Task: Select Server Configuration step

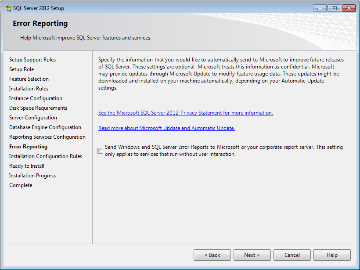Action: click(x=33, y=118)
